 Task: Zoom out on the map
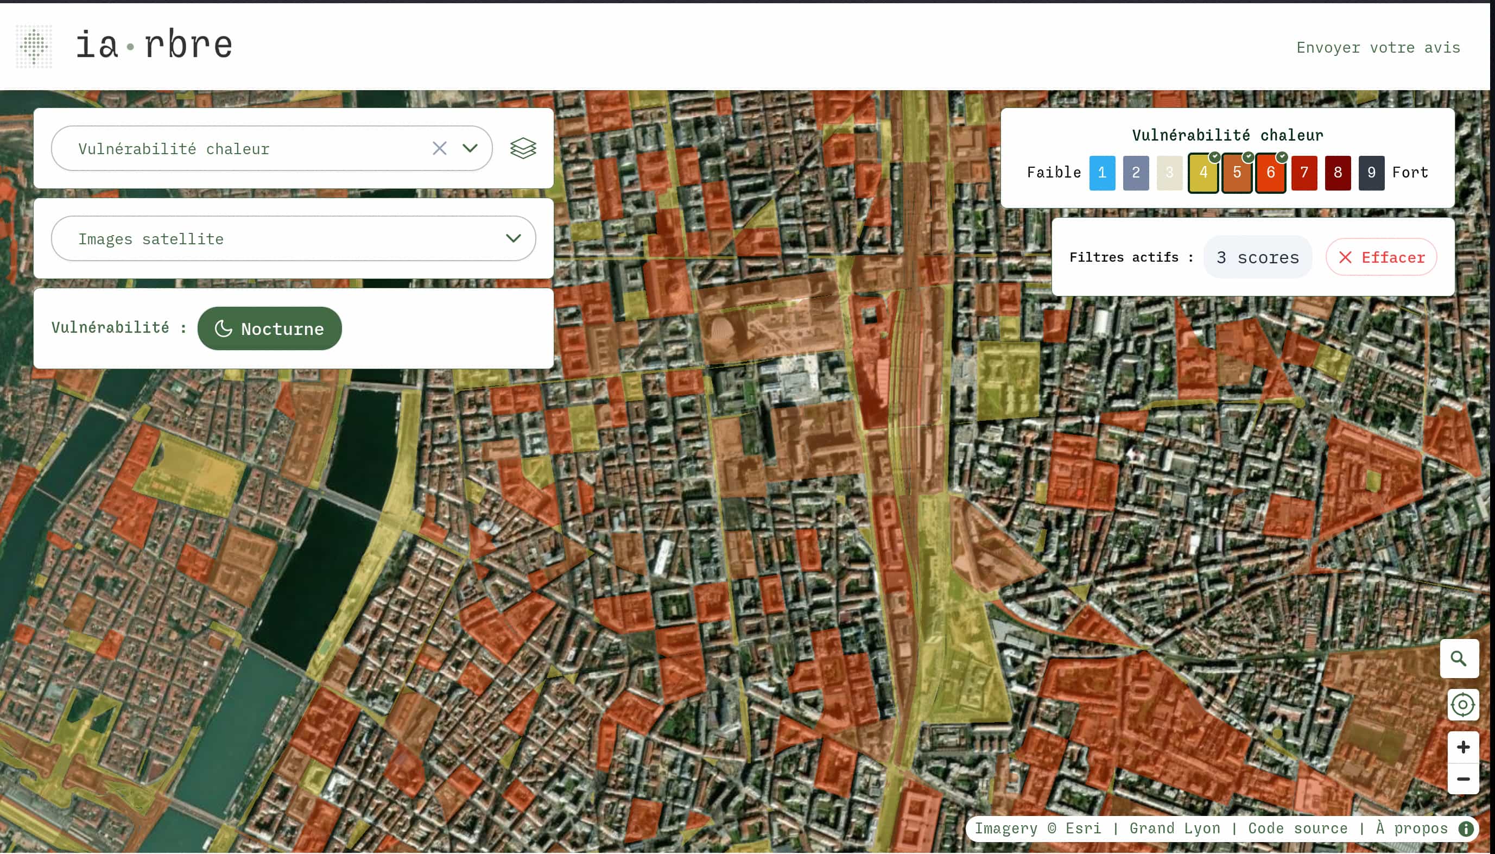tap(1463, 779)
